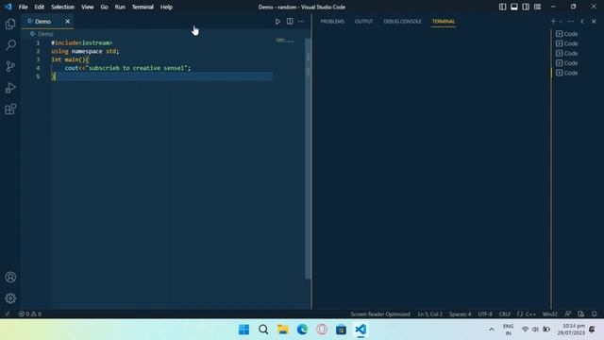Split the editor right
The height and width of the screenshot is (340, 604).
[290, 21]
